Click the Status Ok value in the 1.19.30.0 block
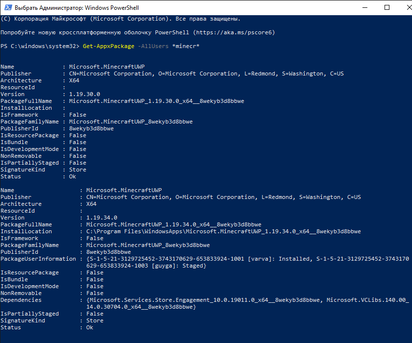The image size is (412, 343). 73,176
